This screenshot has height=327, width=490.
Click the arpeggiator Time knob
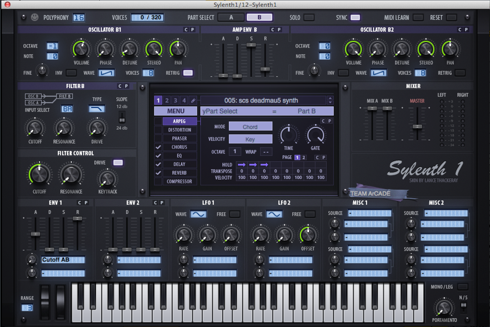pos(288,135)
